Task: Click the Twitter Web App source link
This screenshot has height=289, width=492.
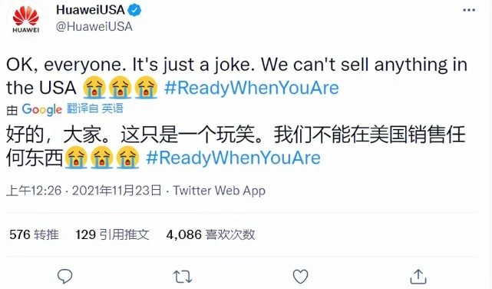Action: tap(220, 191)
